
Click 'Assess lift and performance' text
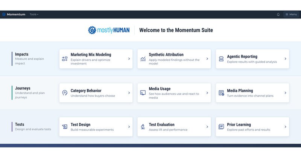tap(168, 130)
